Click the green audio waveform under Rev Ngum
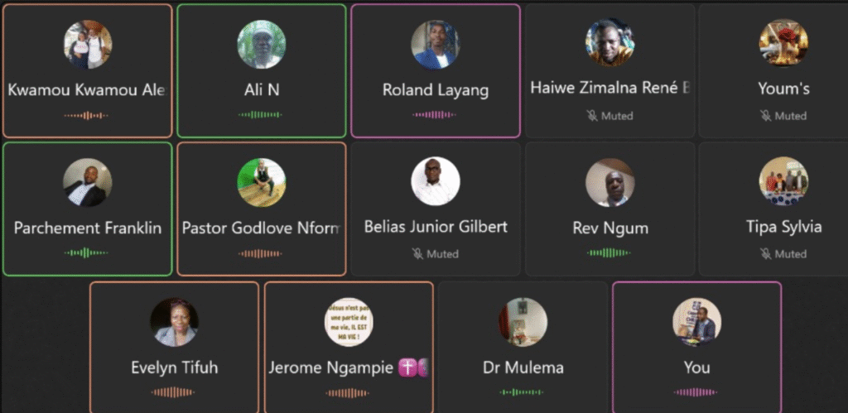The height and width of the screenshot is (413, 848). coord(609,252)
